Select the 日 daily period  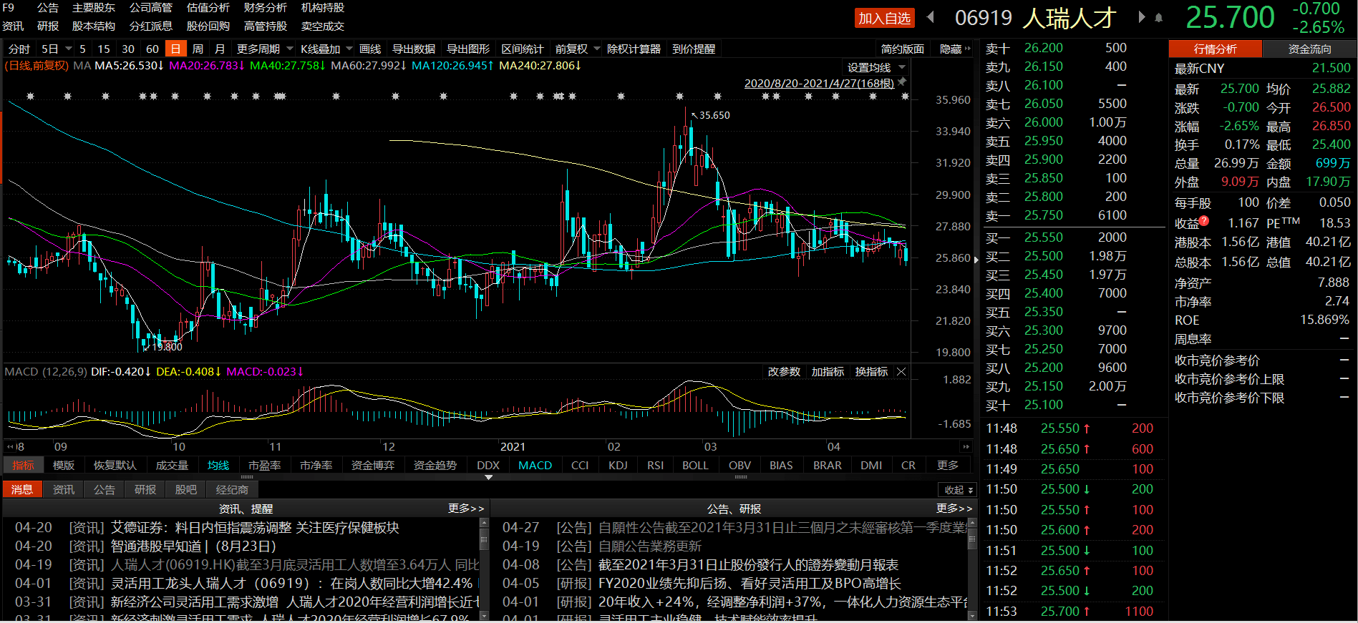(x=175, y=49)
